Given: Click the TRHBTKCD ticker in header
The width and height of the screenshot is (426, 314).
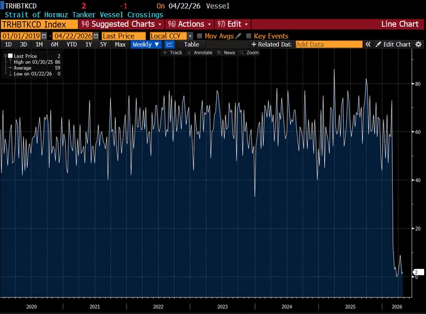Looking at the screenshot, I should pos(21,6).
